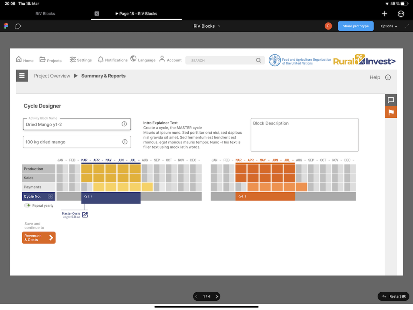Go to next prototype page arrow
Screen dimensions: 413x310
[217, 297]
